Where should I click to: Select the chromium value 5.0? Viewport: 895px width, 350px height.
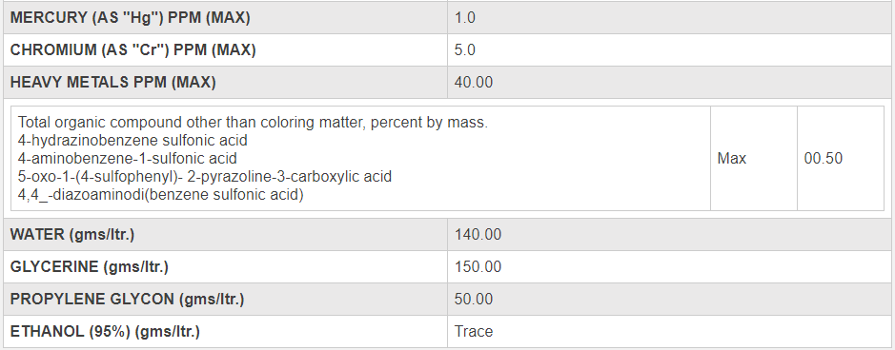[x=464, y=50]
